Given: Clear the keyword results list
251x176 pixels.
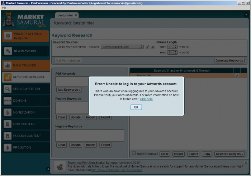Looking at the screenshot, I should coord(165,154).
